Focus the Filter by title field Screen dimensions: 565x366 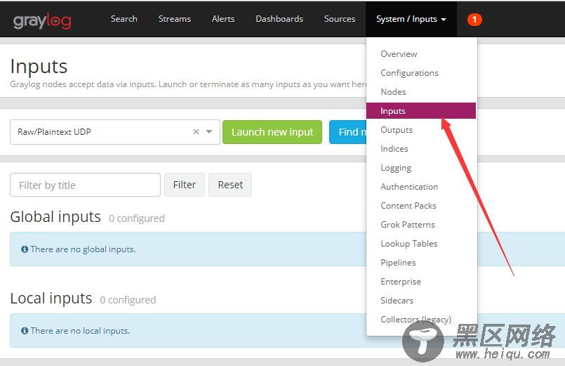pyautogui.click(x=85, y=185)
